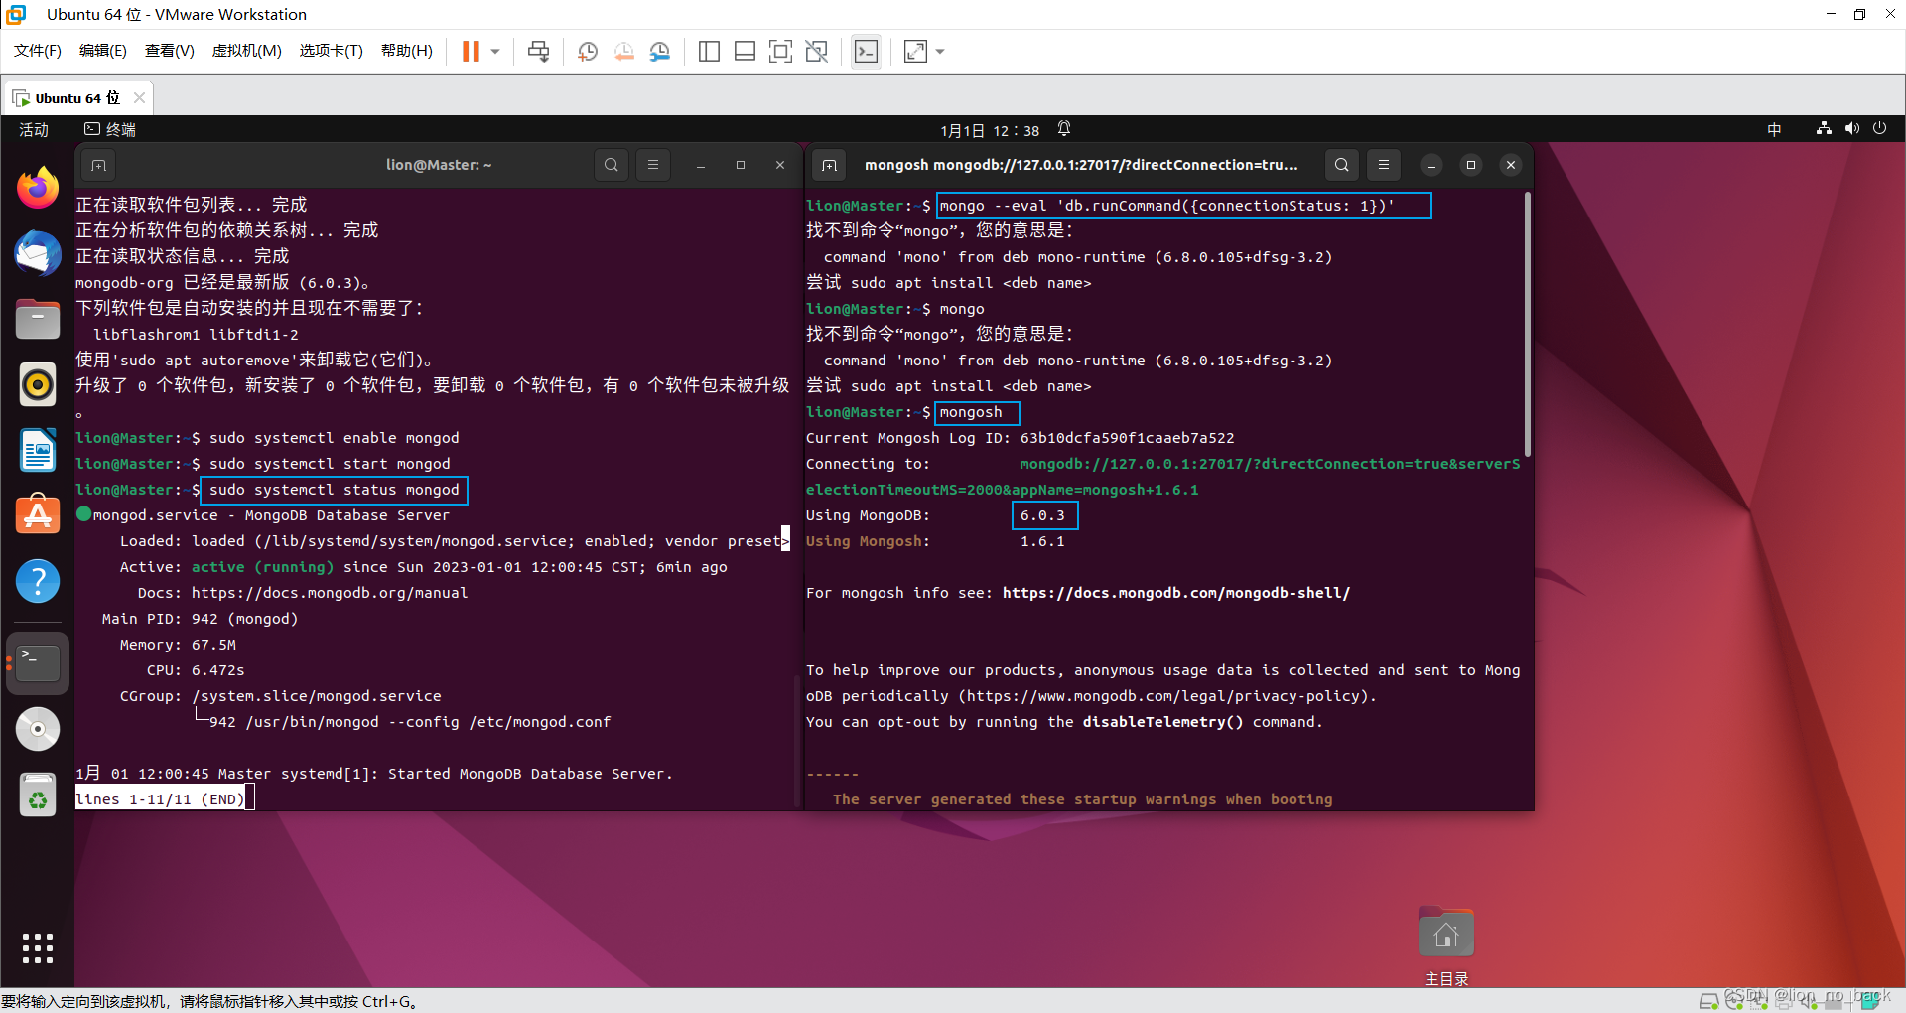Click 'lines 1-11/11 (END)' pager status
This screenshot has height=1013, width=1906.
160,799
